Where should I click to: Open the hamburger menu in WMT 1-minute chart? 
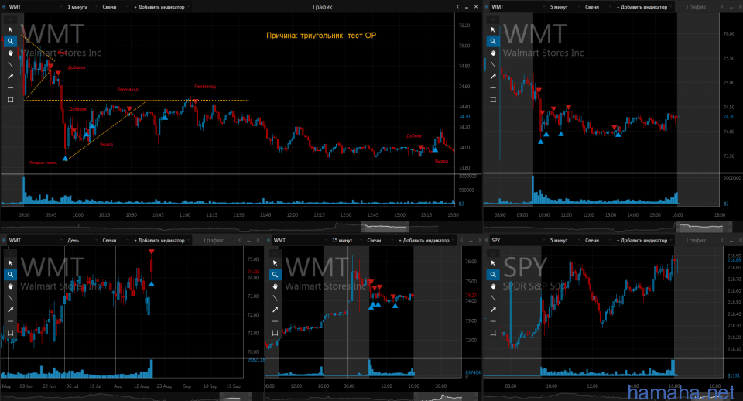pos(10,19)
